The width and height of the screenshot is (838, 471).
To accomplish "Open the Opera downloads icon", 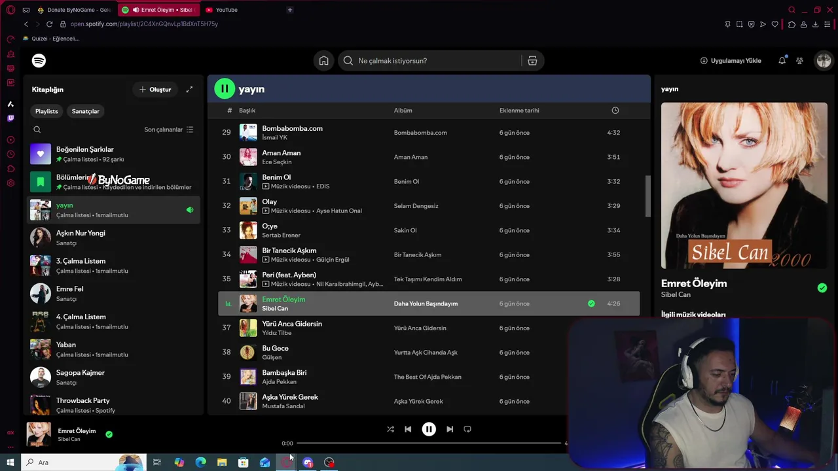I will (815, 24).
